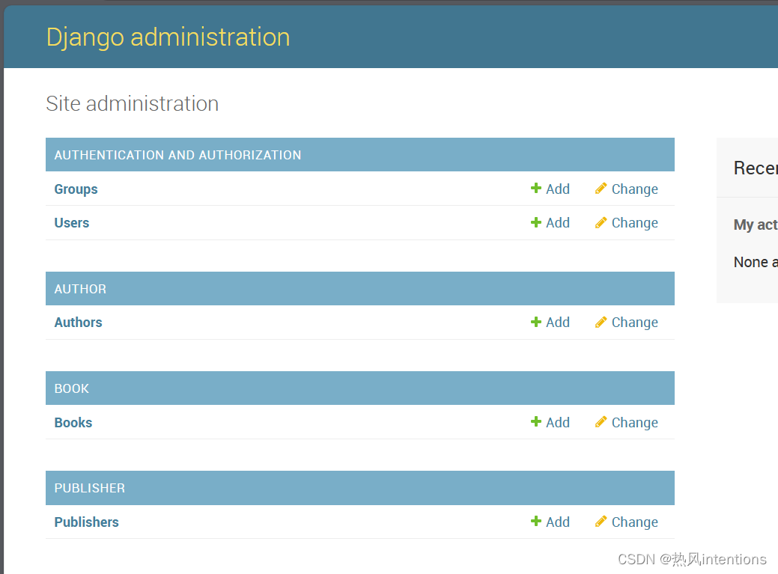This screenshot has height=574, width=778.
Task: Click the green plus icon for Publishers
Action: point(536,521)
